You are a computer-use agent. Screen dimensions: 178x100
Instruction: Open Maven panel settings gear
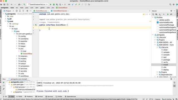click(x=171, y=11)
